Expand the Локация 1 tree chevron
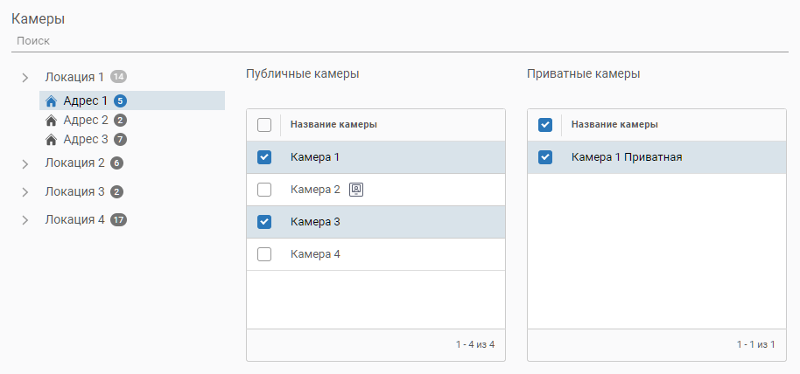This screenshot has width=800, height=374. [x=25, y=78]
